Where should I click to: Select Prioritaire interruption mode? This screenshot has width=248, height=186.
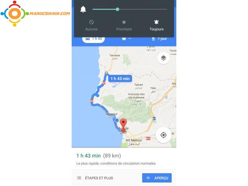click(x=124, y=25)
